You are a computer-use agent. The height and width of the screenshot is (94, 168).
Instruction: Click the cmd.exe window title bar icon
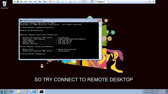click(x=21, y=21)
